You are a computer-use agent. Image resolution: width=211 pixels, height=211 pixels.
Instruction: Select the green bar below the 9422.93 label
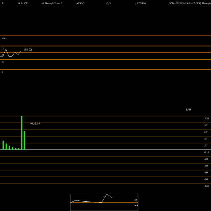(24, 141)
